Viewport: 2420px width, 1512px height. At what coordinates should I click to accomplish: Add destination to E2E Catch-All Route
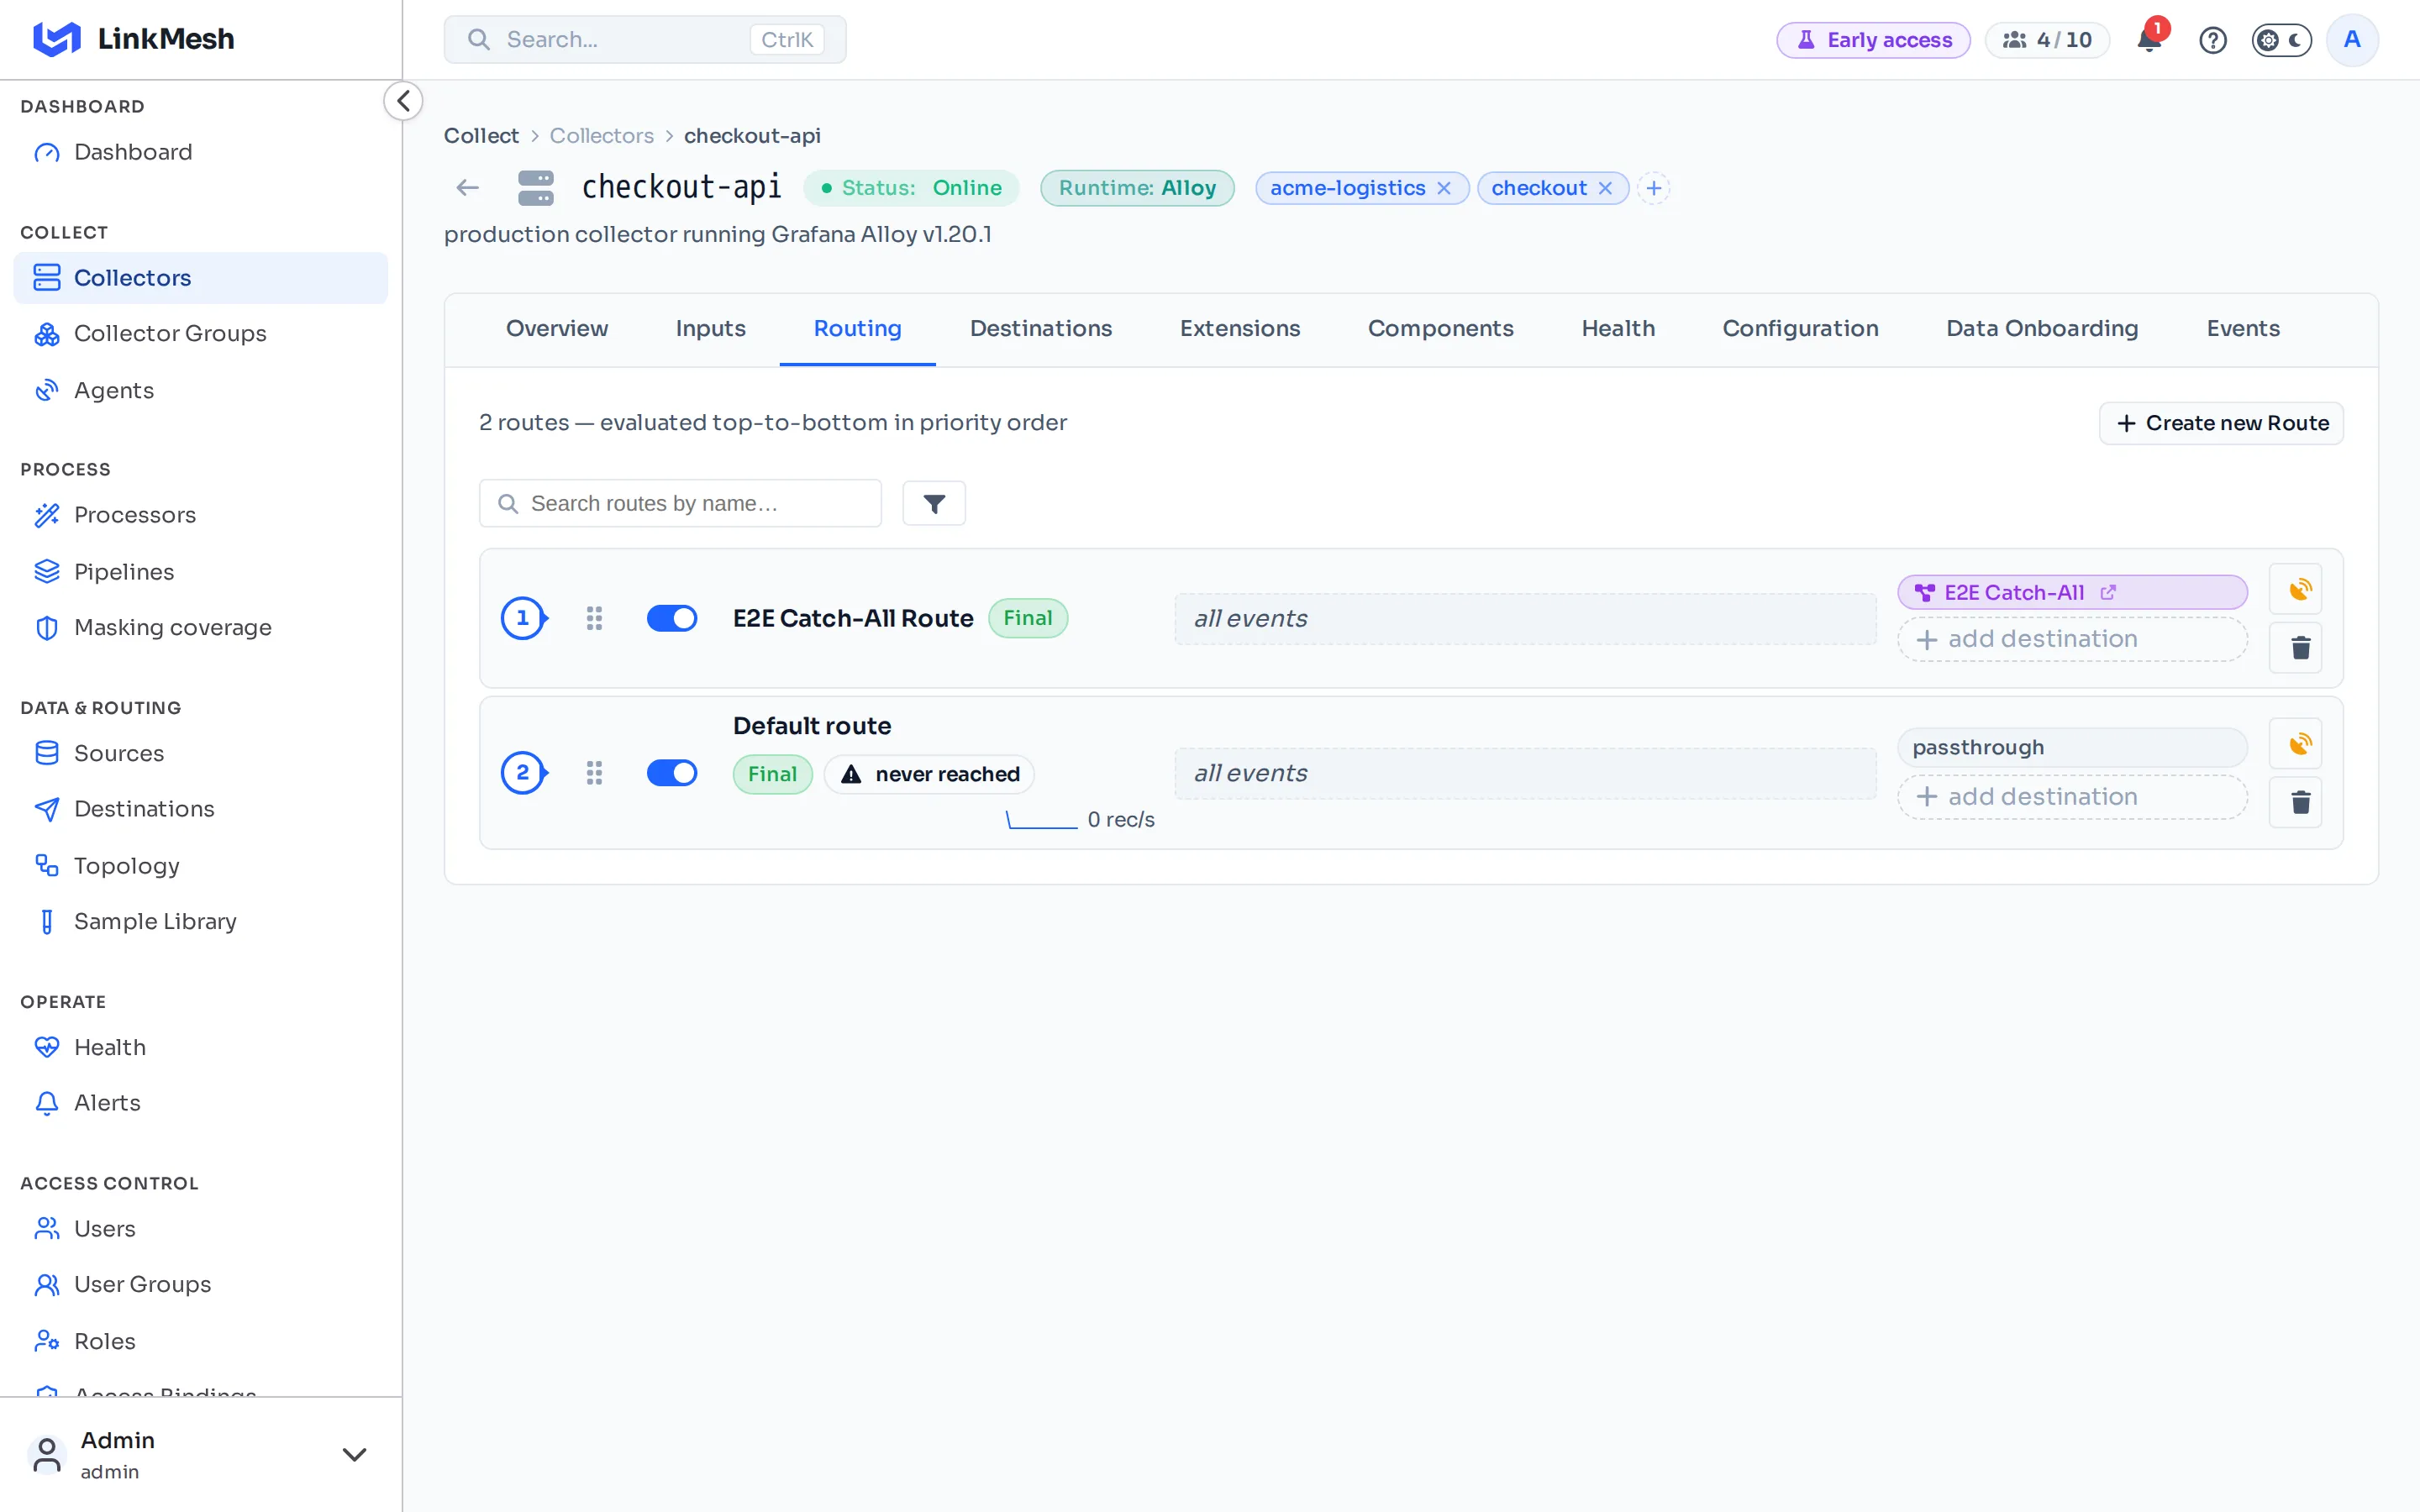click(2072, 639)
